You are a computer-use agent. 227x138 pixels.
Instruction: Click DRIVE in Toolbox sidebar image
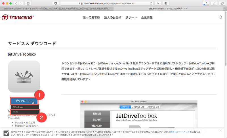pyautogui.click(x=97, y=114)
